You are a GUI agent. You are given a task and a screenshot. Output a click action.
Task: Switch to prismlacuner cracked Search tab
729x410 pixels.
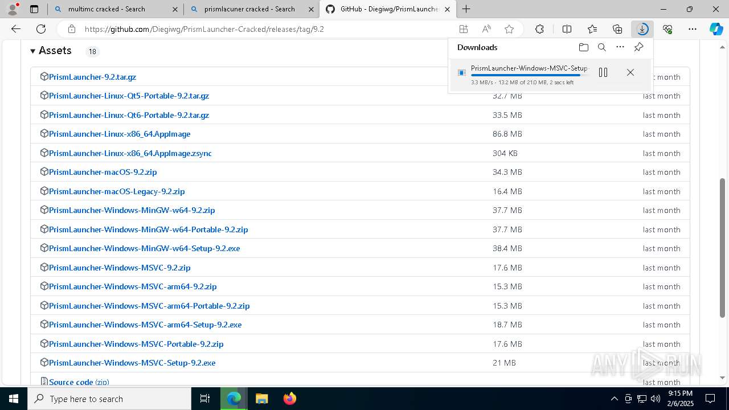point(251,9)
